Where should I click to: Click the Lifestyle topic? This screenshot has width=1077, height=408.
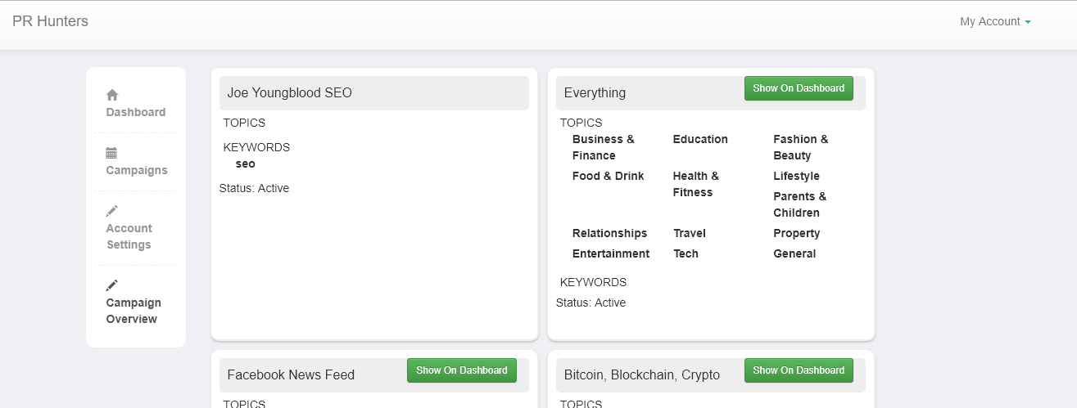coord(796,176)
